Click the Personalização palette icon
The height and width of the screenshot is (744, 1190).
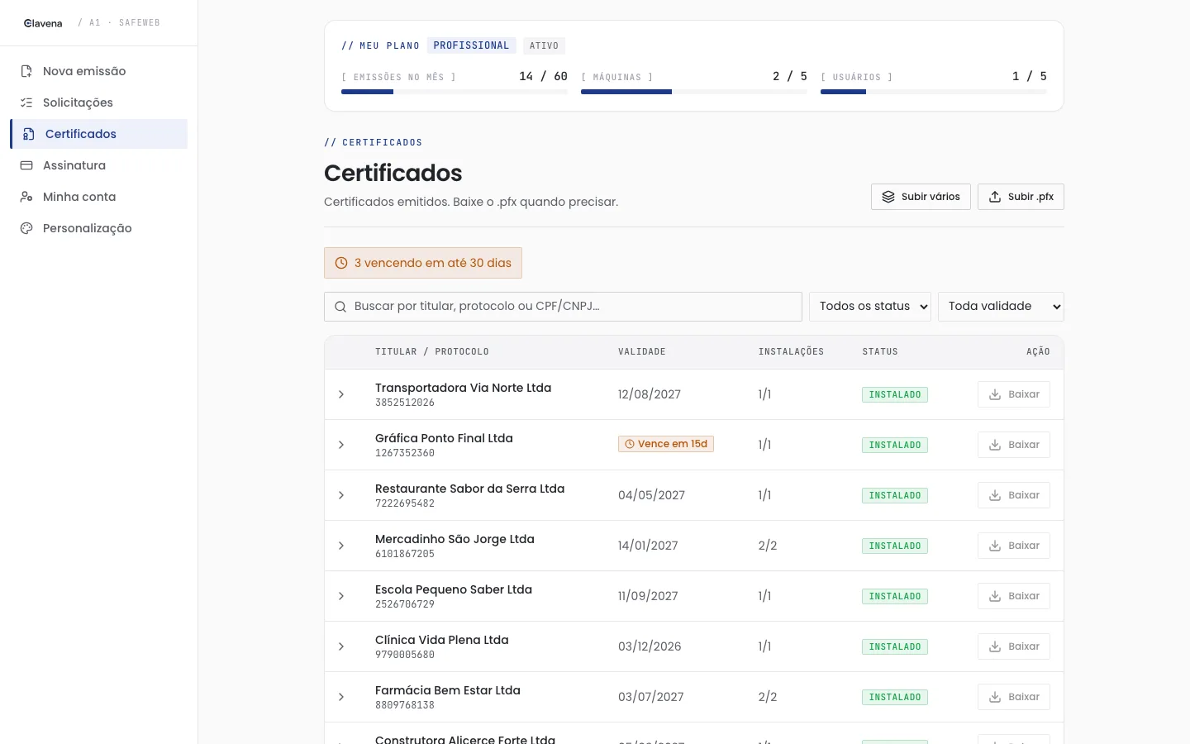click(x=26, y=228)
